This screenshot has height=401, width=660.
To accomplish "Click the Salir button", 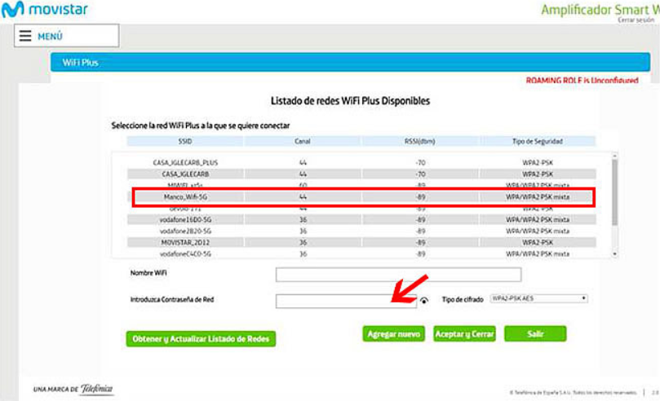I will tap(535, 334).
